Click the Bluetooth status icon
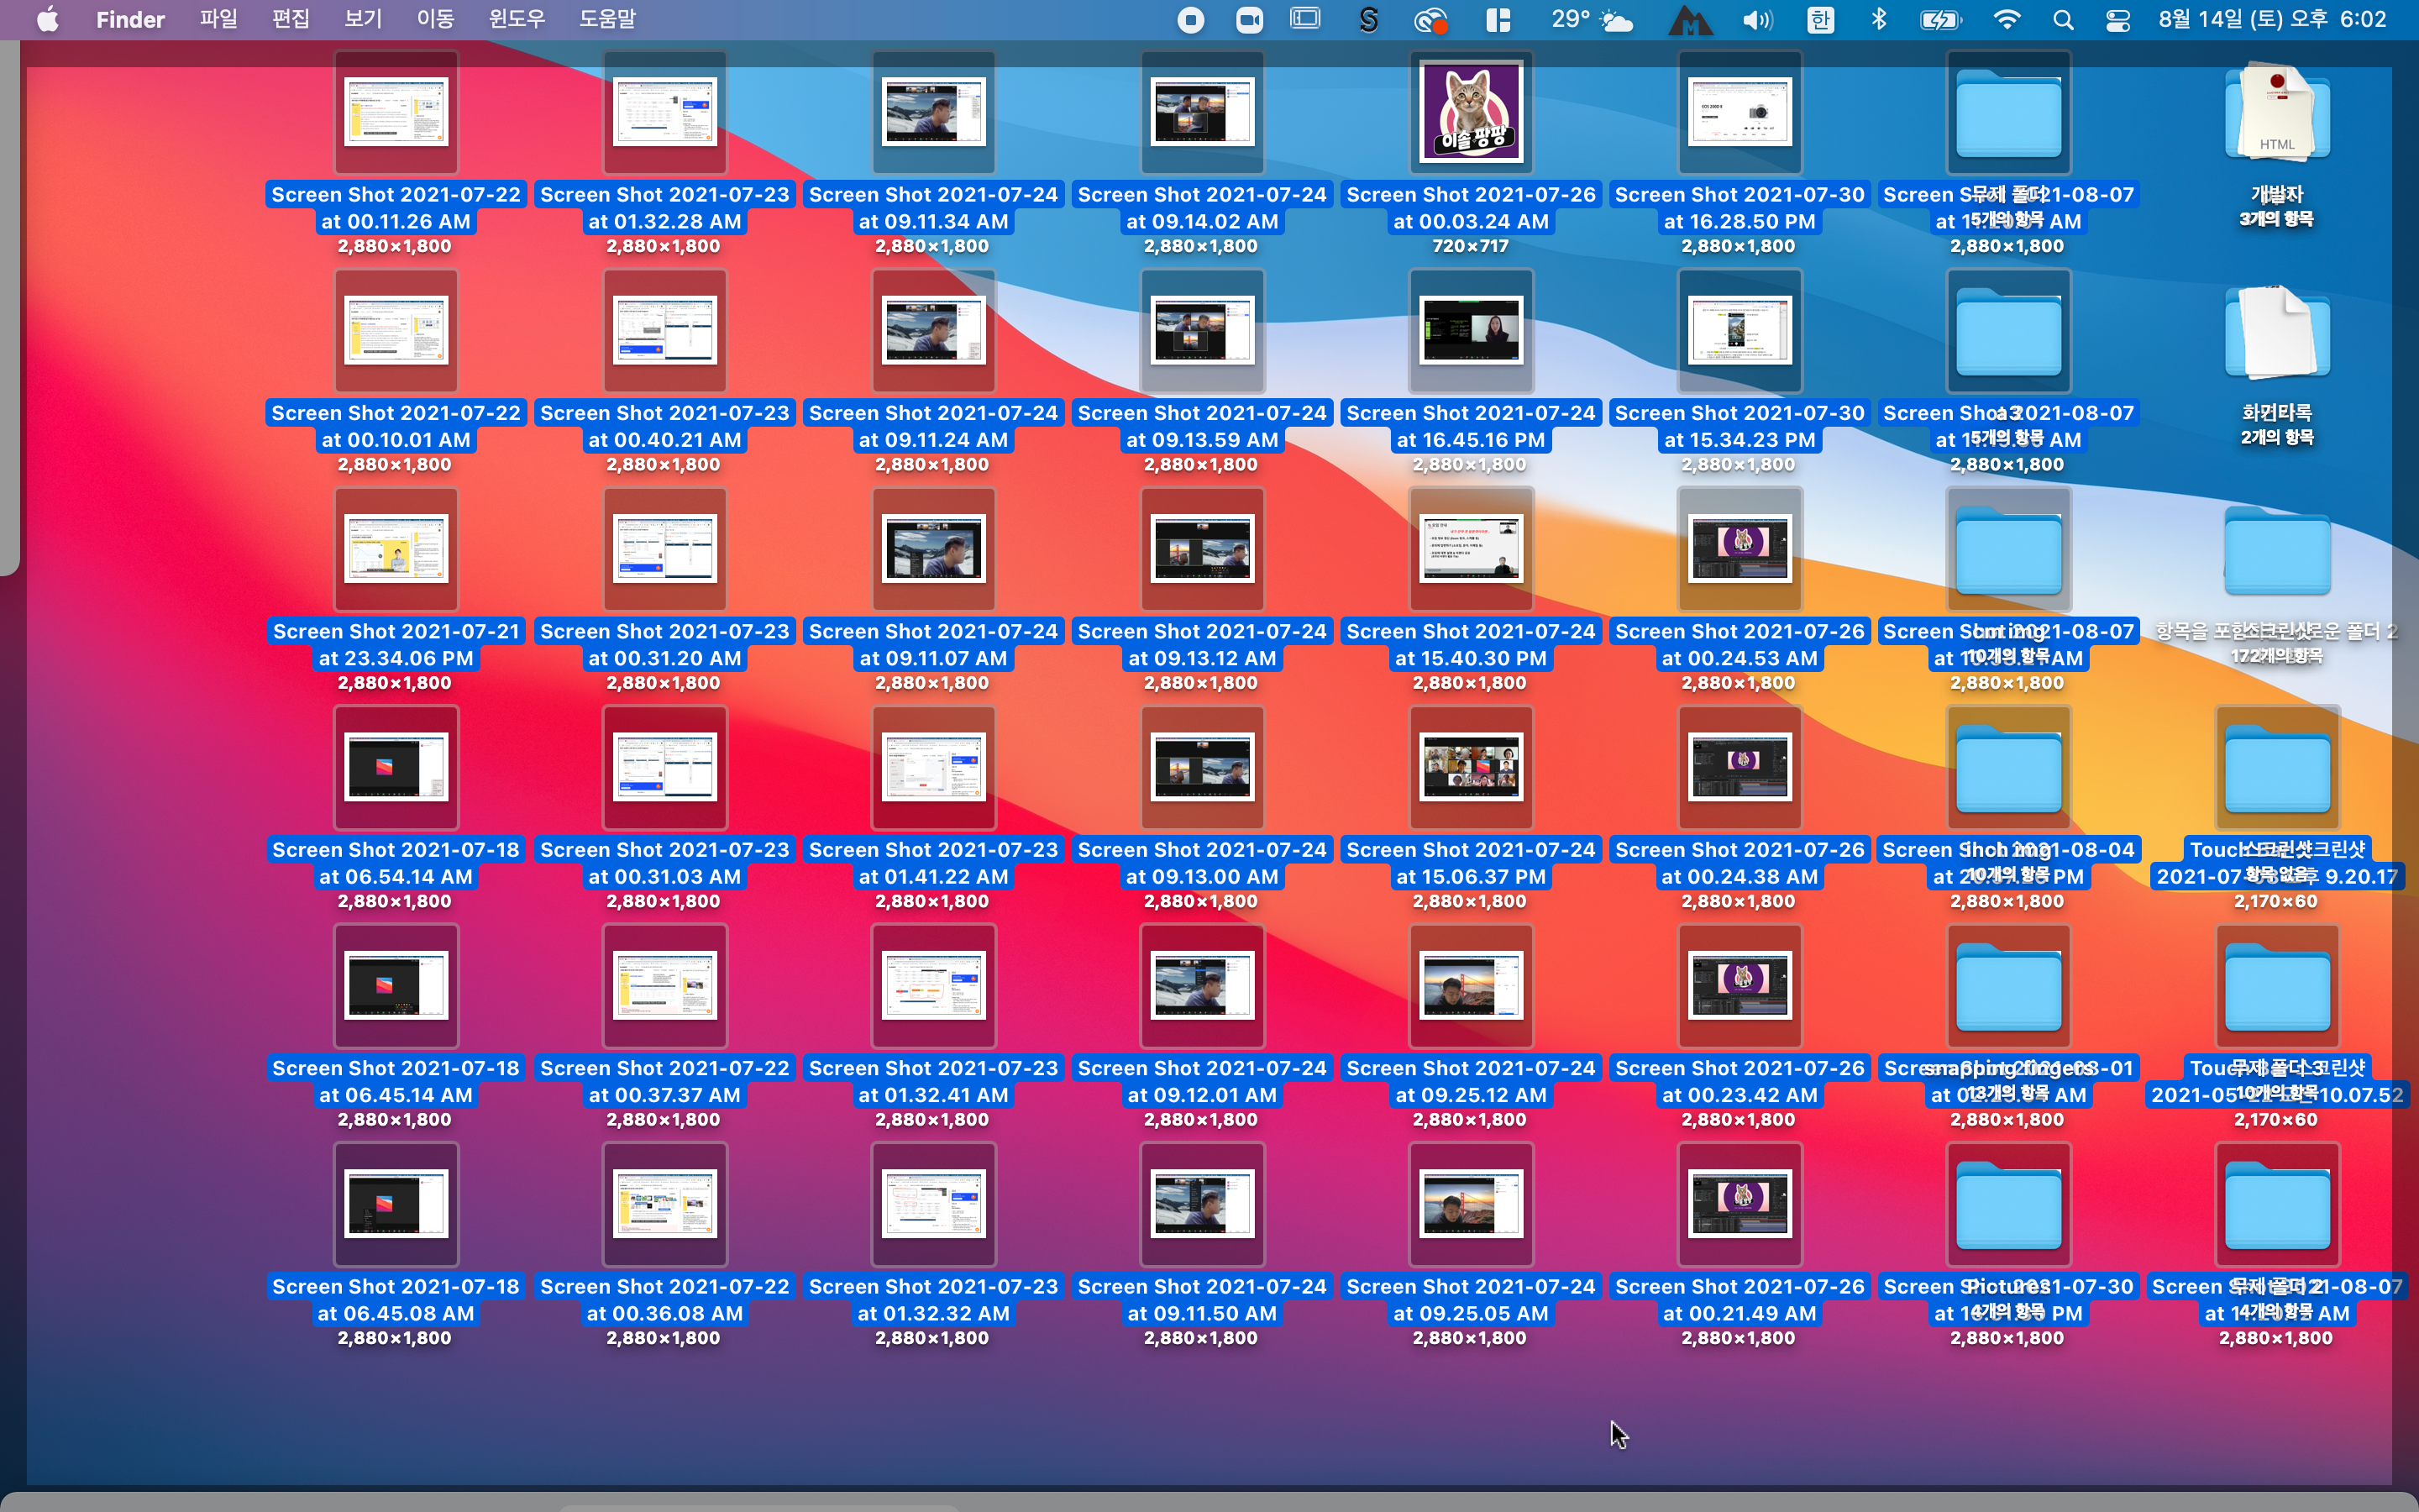This screenshot has width=2419, height=1512. [1878, 20]
